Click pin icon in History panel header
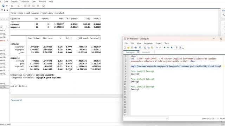This screenshot has height=126, width=225. tap(5, 10)
